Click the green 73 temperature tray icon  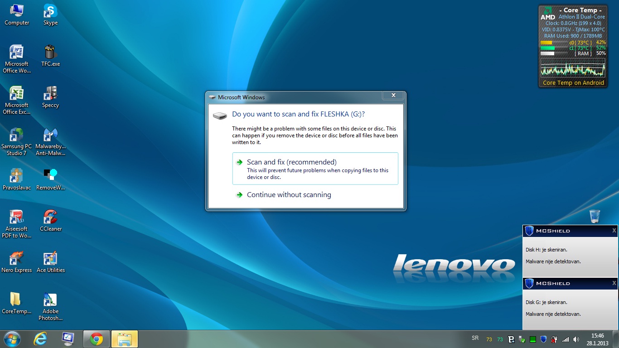(x=500, y=339)
